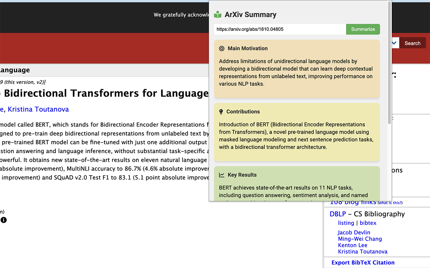The image size is (430, 268).
Task: Open author link Kristina Toutanova in the byline
Action: pos(38,109)
